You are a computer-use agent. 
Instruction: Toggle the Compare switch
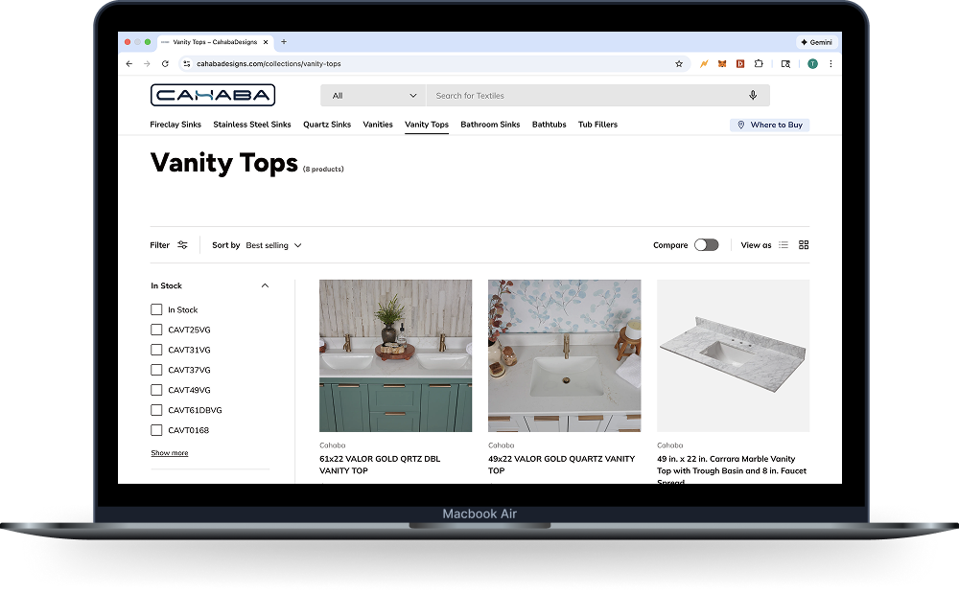pos(706,245)
